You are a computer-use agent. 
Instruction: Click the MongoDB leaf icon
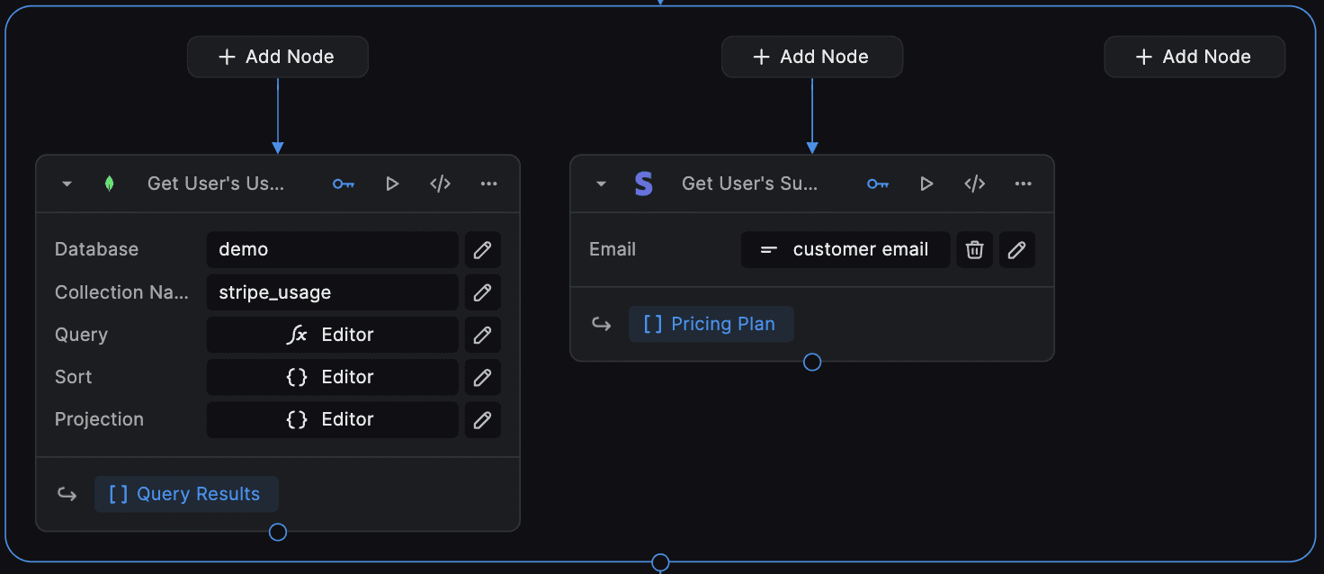click(x=109, y=184)
